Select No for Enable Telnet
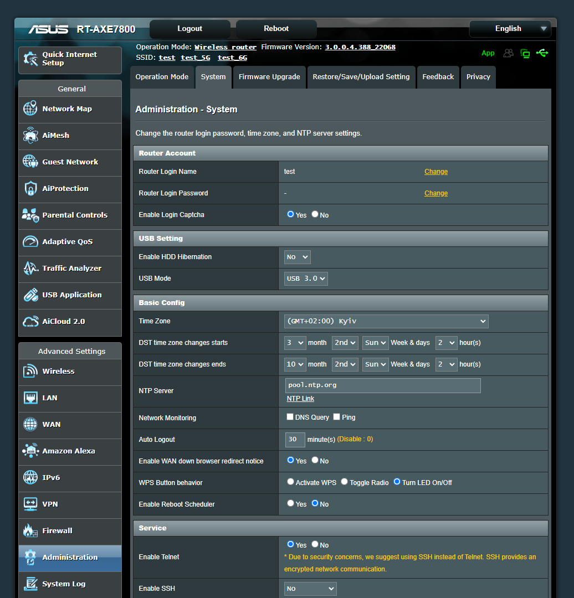Screen dimensions: 574x598 pyautogui.click(x=315, y=544)
